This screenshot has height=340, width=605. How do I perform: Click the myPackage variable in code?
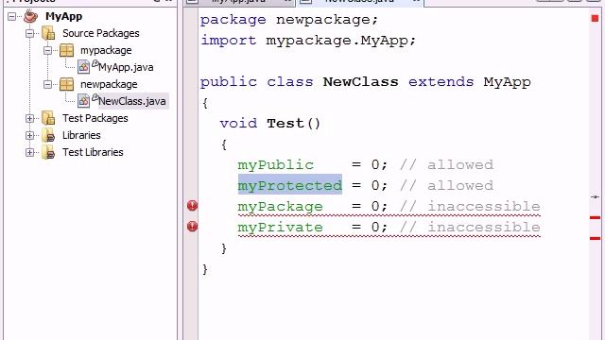(x=280, y=207)
